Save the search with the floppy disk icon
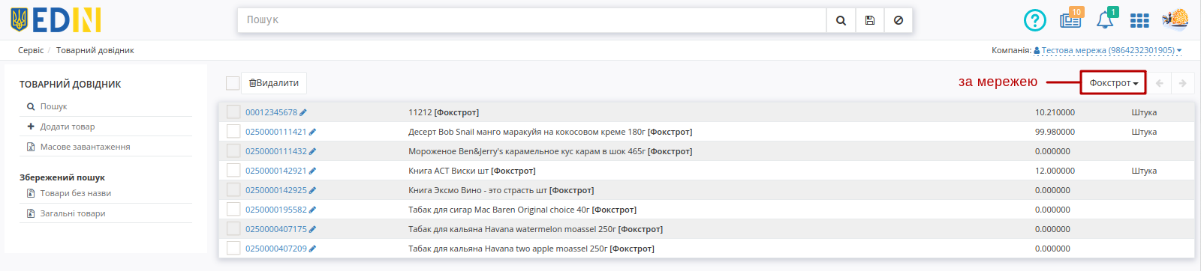The width and height of the screenshot is (1201, 271). pyautogui.click(x=869, y=21)
